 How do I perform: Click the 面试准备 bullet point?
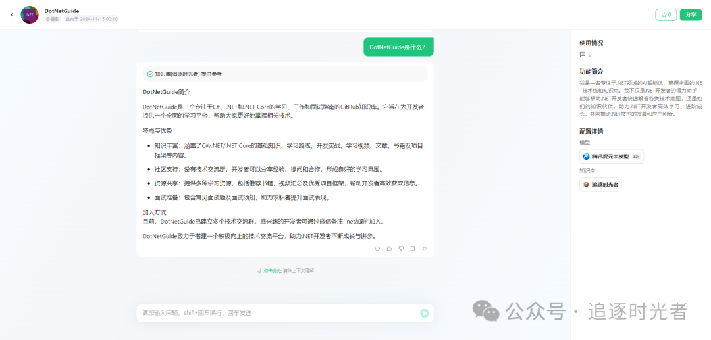click(242, 198)
